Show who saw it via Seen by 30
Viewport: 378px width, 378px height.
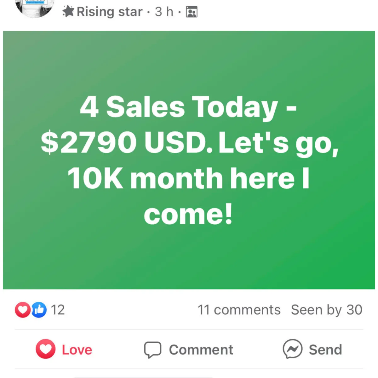coord(327,310)
